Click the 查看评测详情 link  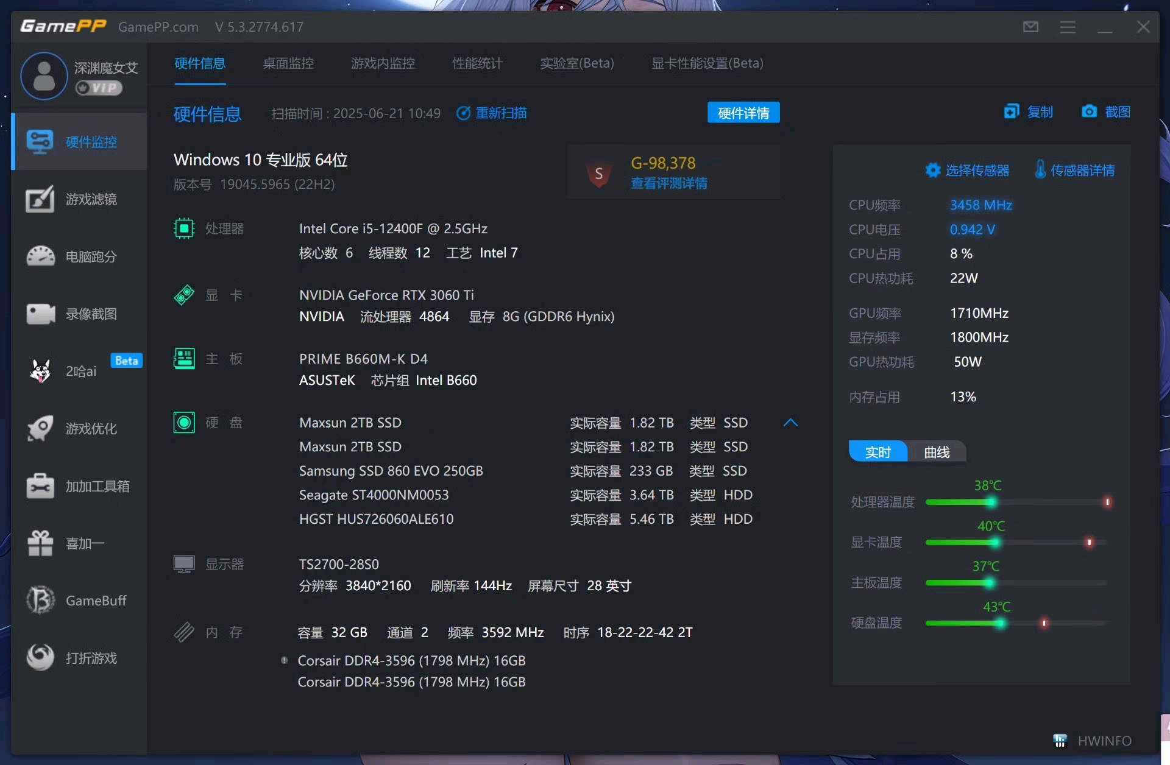click(668, 183)
